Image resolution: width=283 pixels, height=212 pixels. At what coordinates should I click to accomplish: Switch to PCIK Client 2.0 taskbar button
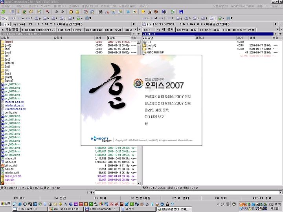click(30, 209)
